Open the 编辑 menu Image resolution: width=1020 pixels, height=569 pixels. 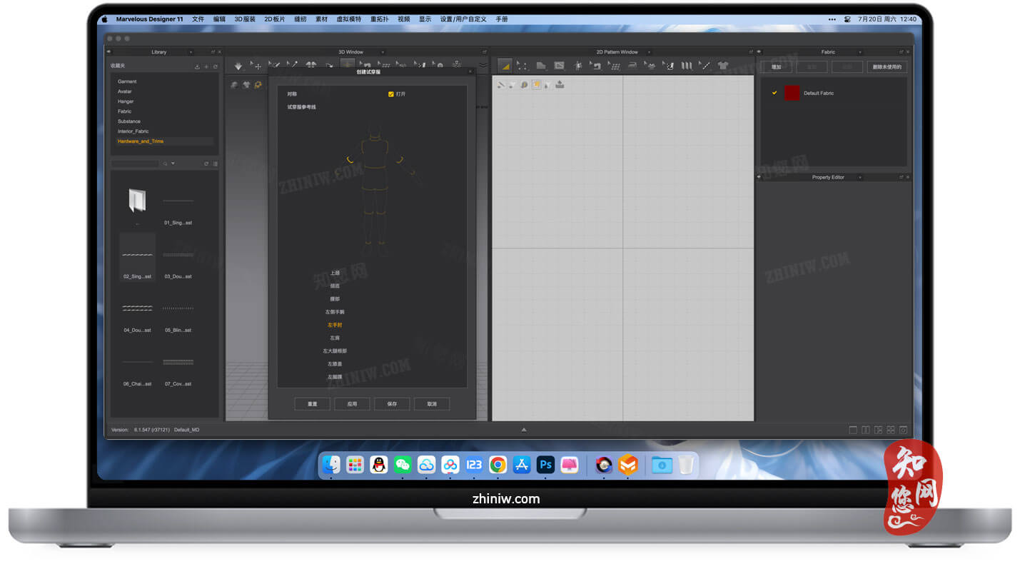click(219, 19)
